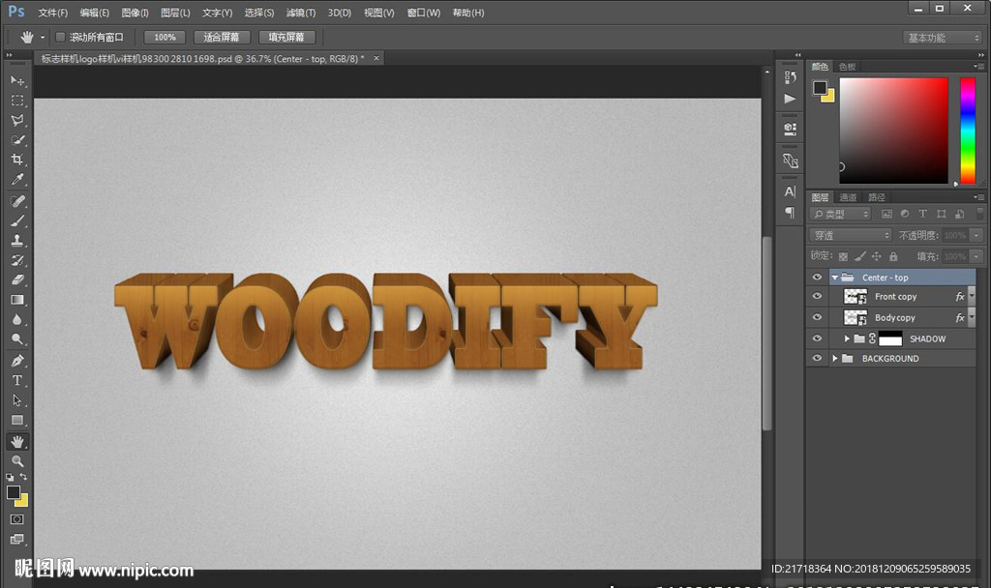Open the blend mode 穿透 dropdown

point(851,235)
